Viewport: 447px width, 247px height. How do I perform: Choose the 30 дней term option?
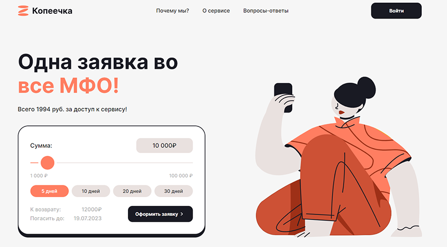point(173,191)
